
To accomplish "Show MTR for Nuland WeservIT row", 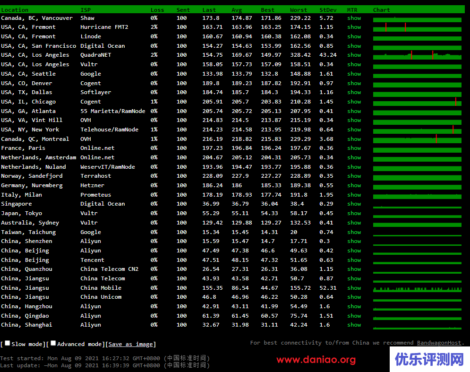I will click(354, 167).
